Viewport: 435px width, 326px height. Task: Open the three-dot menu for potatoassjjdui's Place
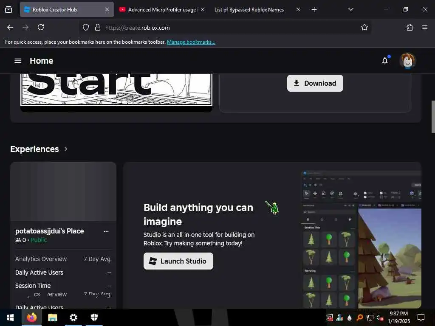pos(106,231)
